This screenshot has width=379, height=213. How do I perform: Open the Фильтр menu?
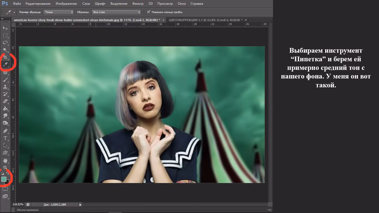click(138, 4)
